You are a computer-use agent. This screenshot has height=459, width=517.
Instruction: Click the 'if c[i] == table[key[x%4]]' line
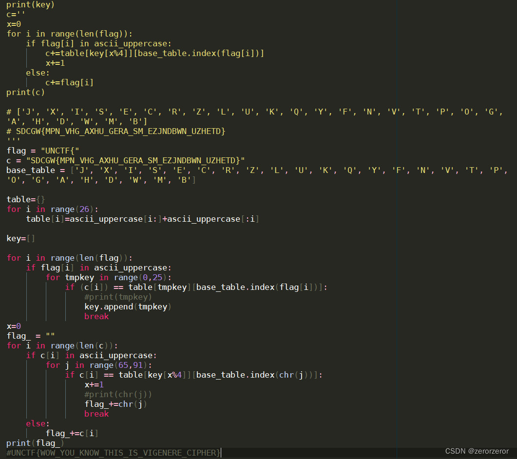pos(194,375)
